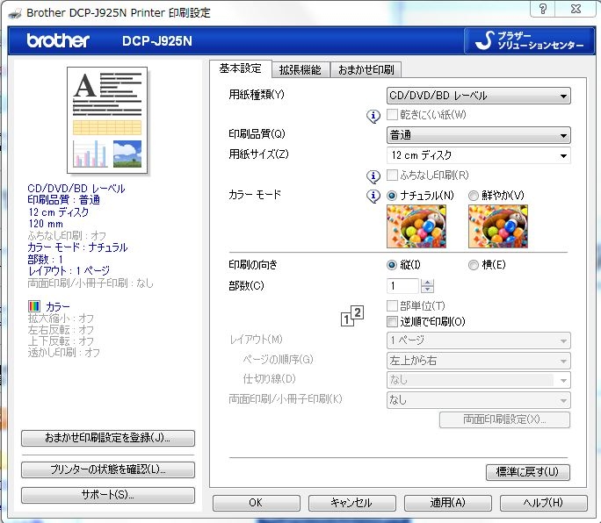Click '透かし印刷 : オフ' summary text
Viewport: 601px width, 523px height.
click(x=63, y=352)
